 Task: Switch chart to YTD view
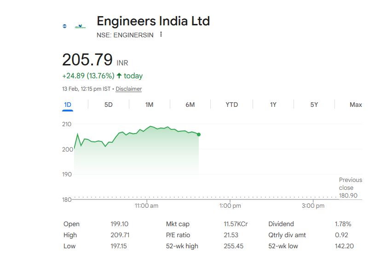232,105
